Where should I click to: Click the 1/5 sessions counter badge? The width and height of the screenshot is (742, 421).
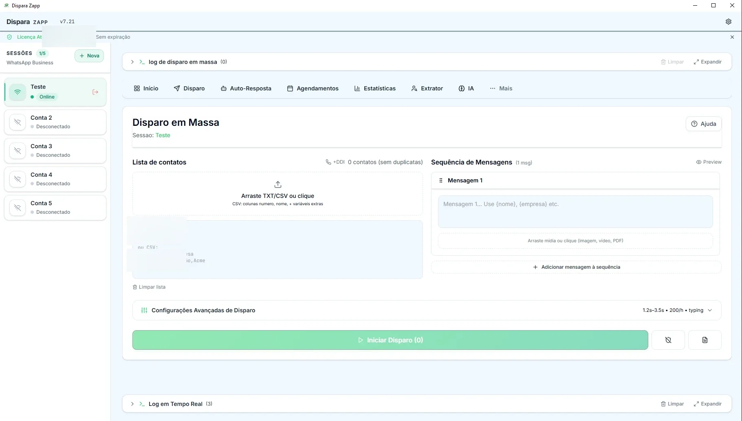(42, 53)
